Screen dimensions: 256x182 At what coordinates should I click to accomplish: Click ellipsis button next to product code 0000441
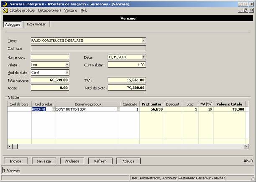click(54, 109)
